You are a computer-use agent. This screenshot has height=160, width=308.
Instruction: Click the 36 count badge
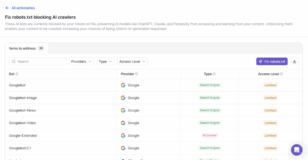[x=41, y=48]
